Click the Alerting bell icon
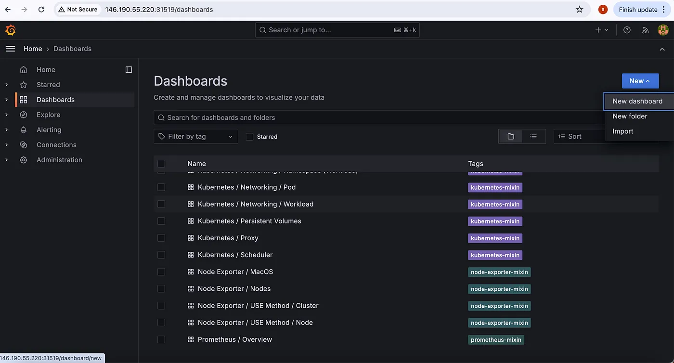 pyautogui.click(x=24, y=130)
